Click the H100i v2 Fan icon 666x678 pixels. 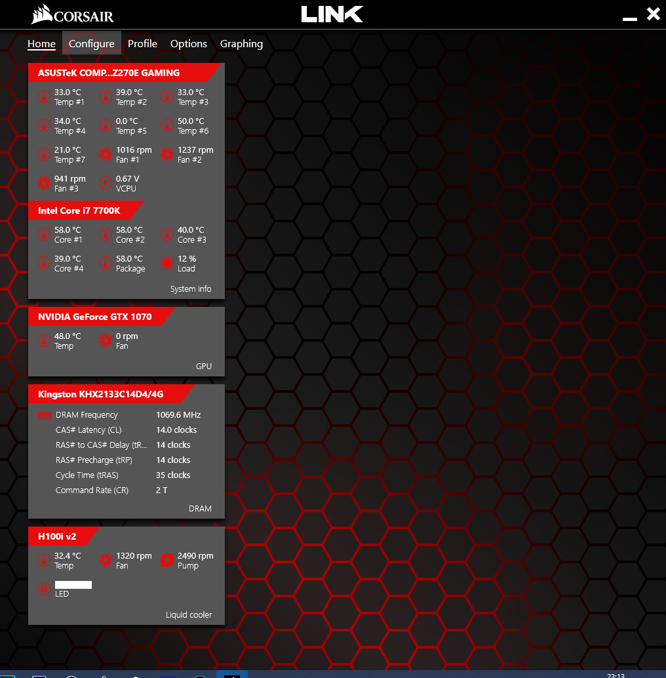(x=106, y=561)
